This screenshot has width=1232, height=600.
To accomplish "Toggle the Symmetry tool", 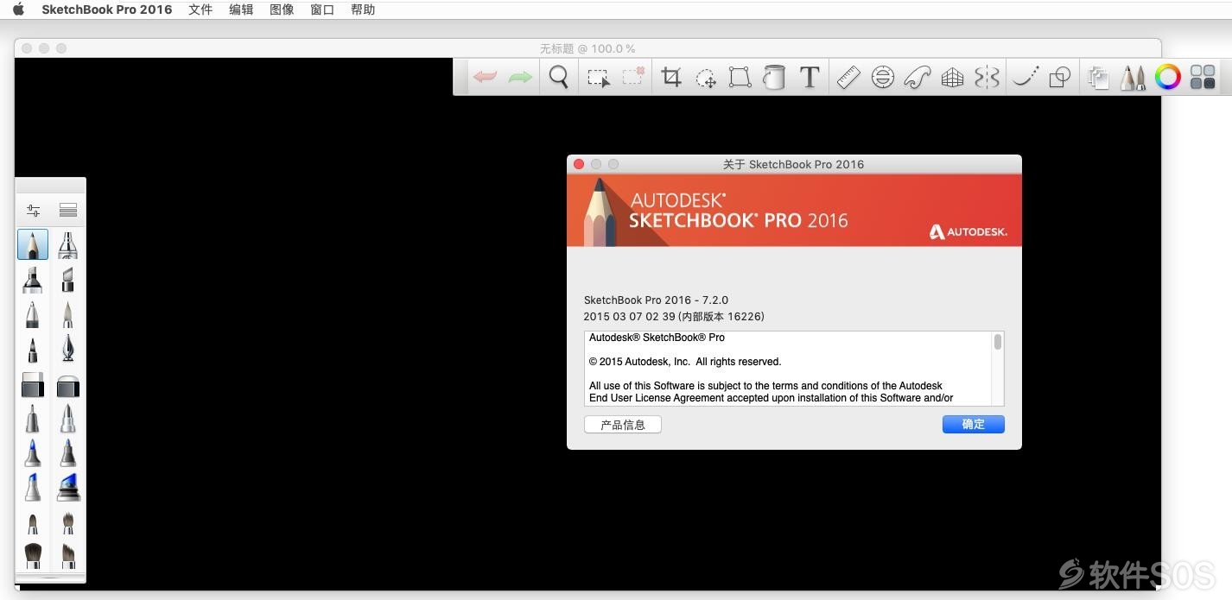I will tap(987, 78).
